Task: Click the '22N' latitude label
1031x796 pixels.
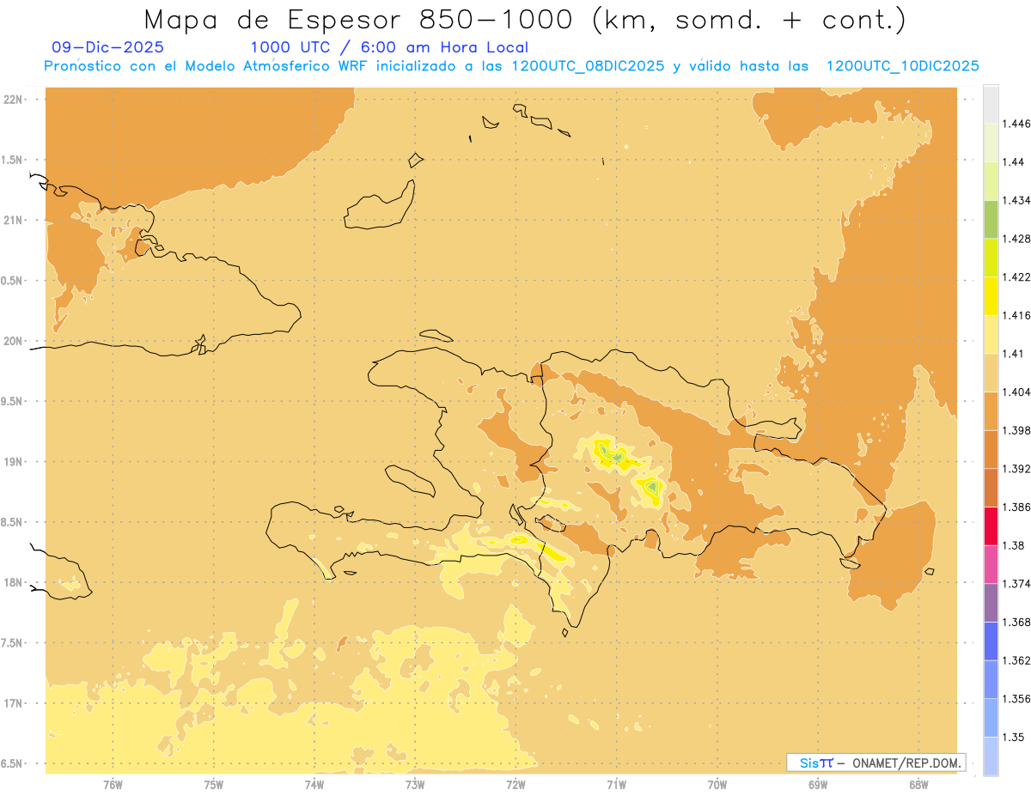Action: coord(13,100)
